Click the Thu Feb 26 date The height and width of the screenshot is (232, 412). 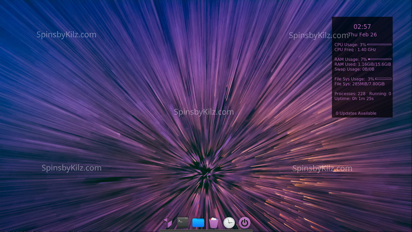(362, 35)
